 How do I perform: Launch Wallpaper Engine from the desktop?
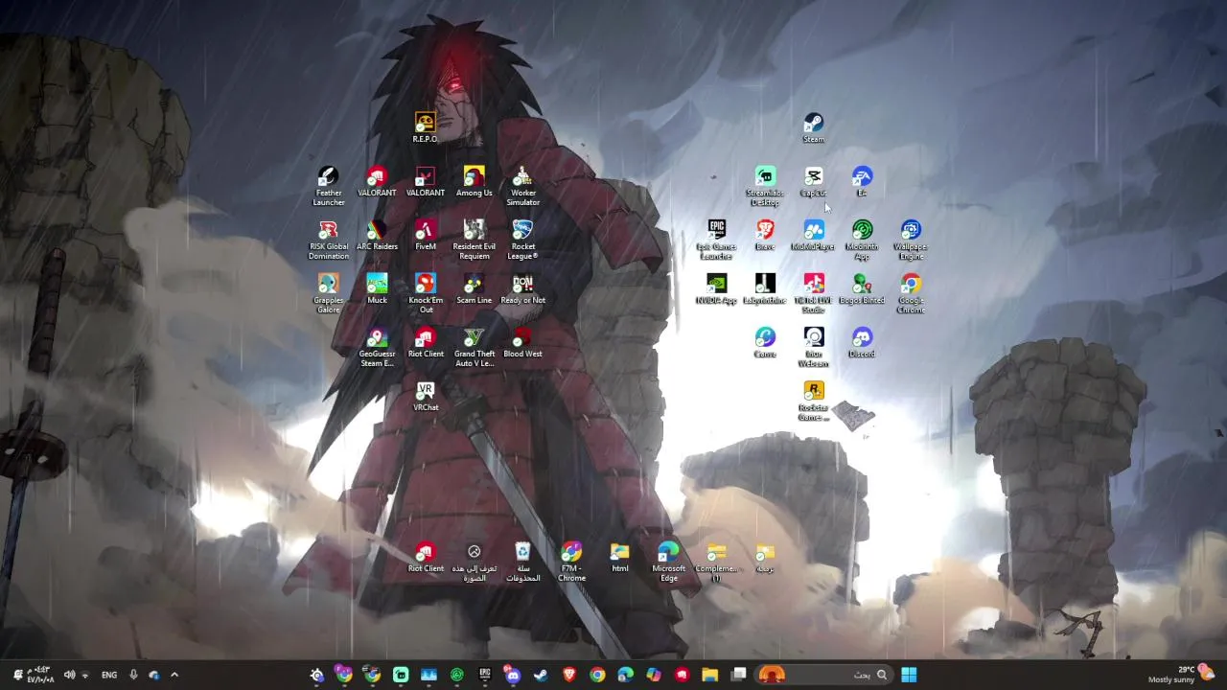911,240
